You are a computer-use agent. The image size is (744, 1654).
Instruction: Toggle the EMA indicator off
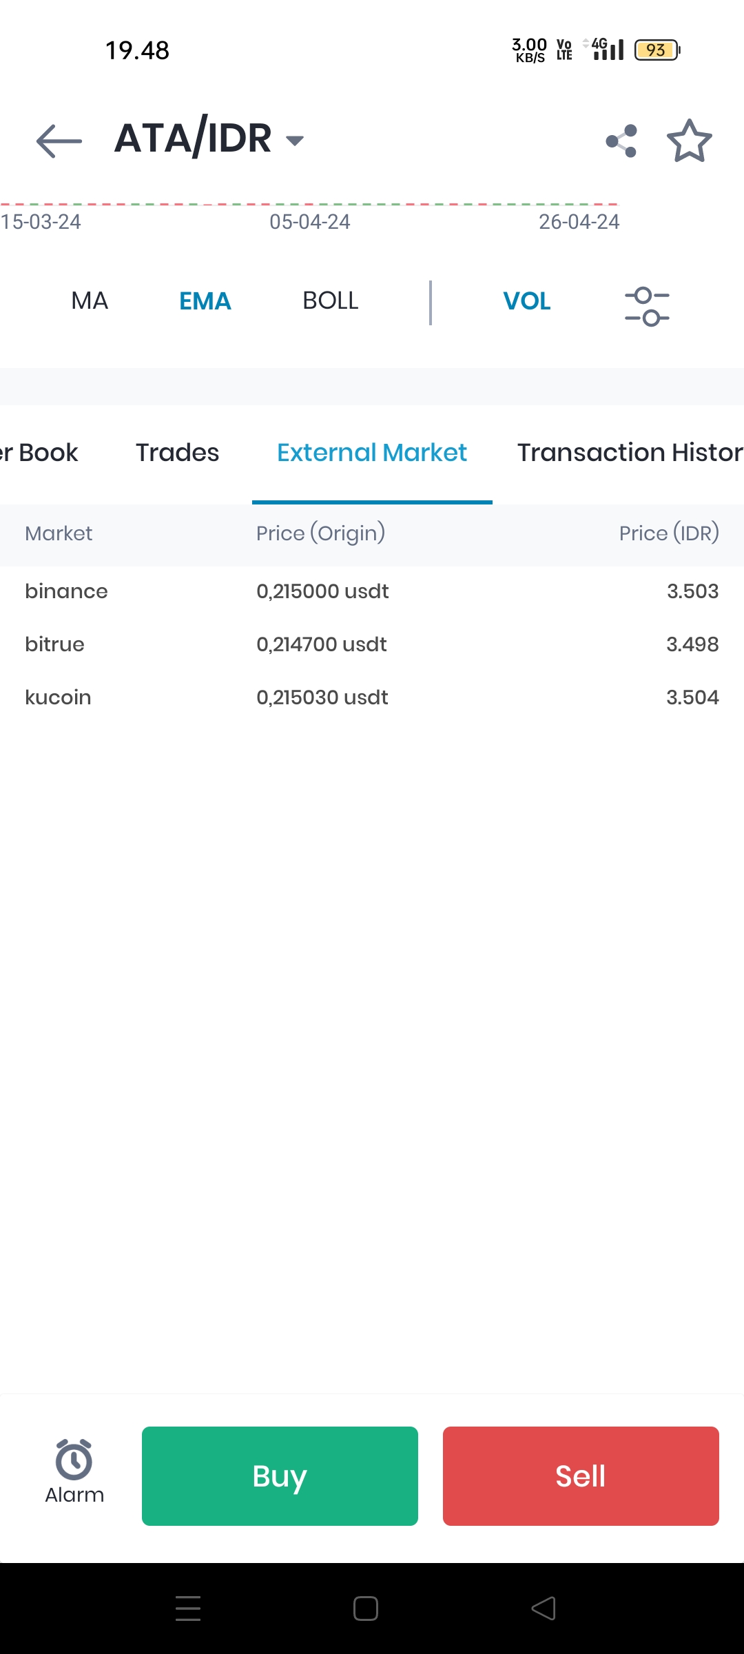click(205, 301)
